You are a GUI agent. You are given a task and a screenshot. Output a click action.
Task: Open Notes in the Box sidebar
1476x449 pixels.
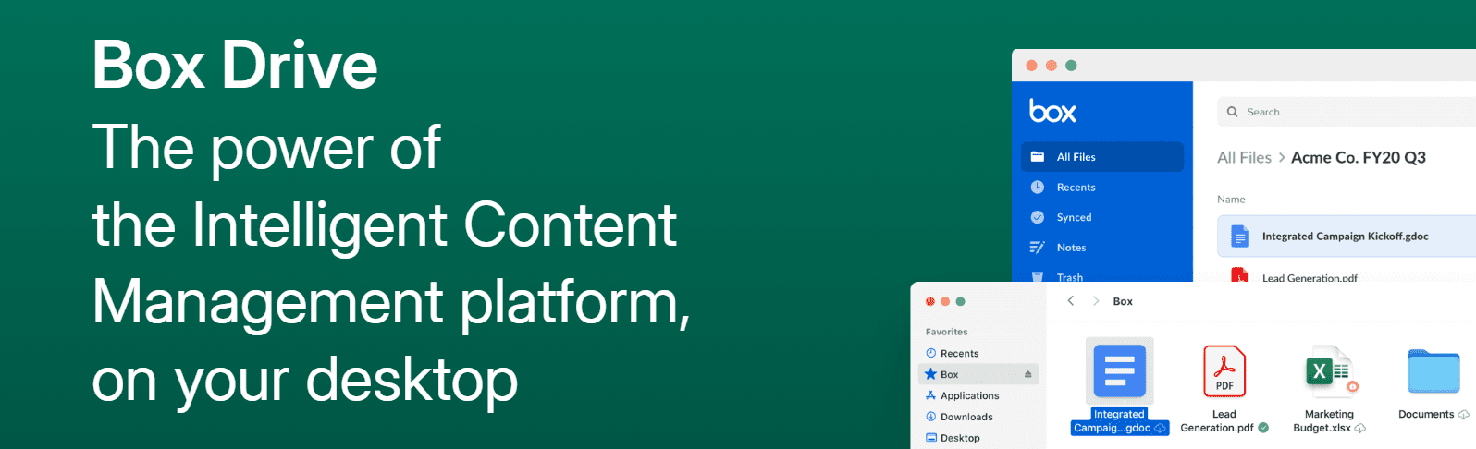tap(1071, 248)
